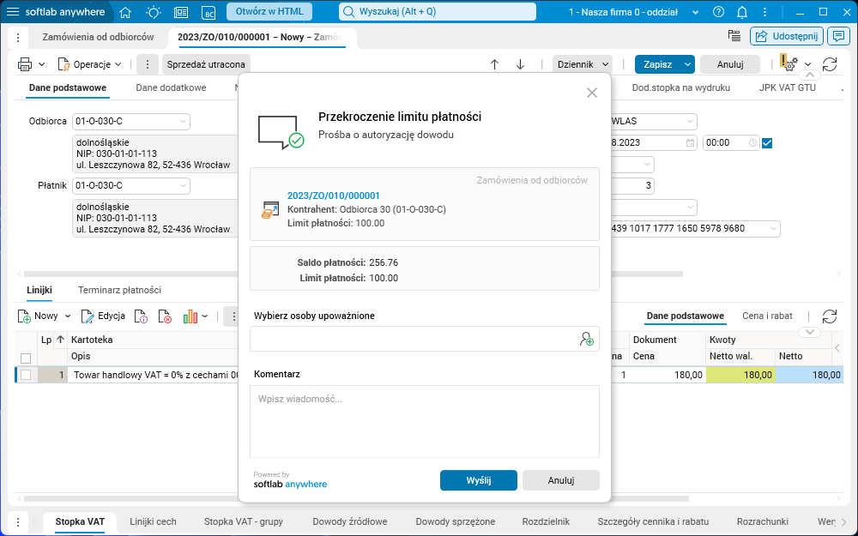Switch to Terminarz płatności tab

(x=119, y=290)
